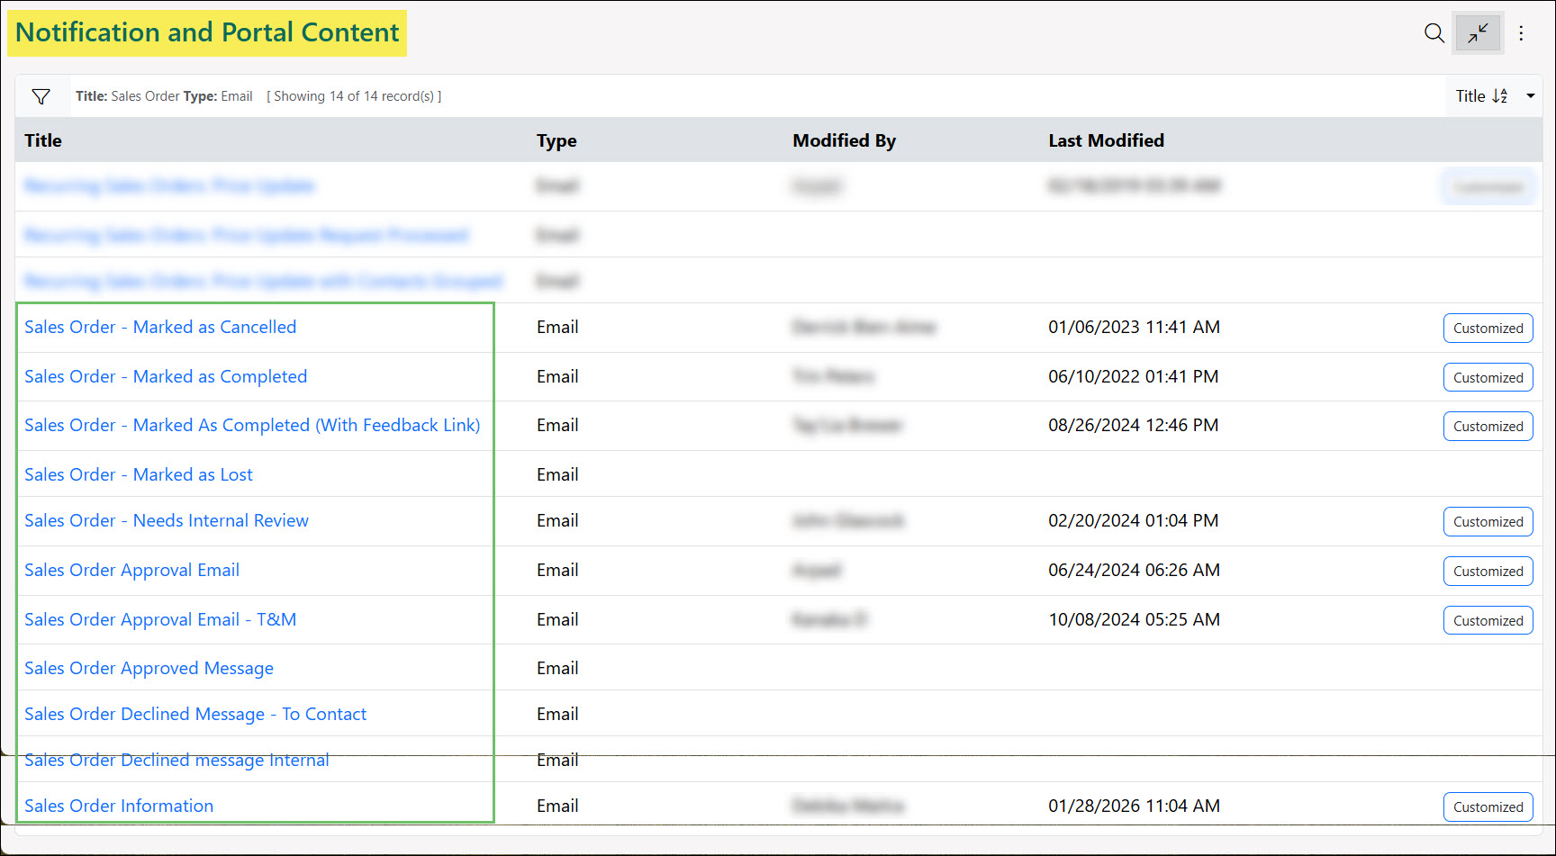The width and height of the screenshot is (1556, 856).
Task: Click Customized button for Sales Order Information
Action: 1488,807
